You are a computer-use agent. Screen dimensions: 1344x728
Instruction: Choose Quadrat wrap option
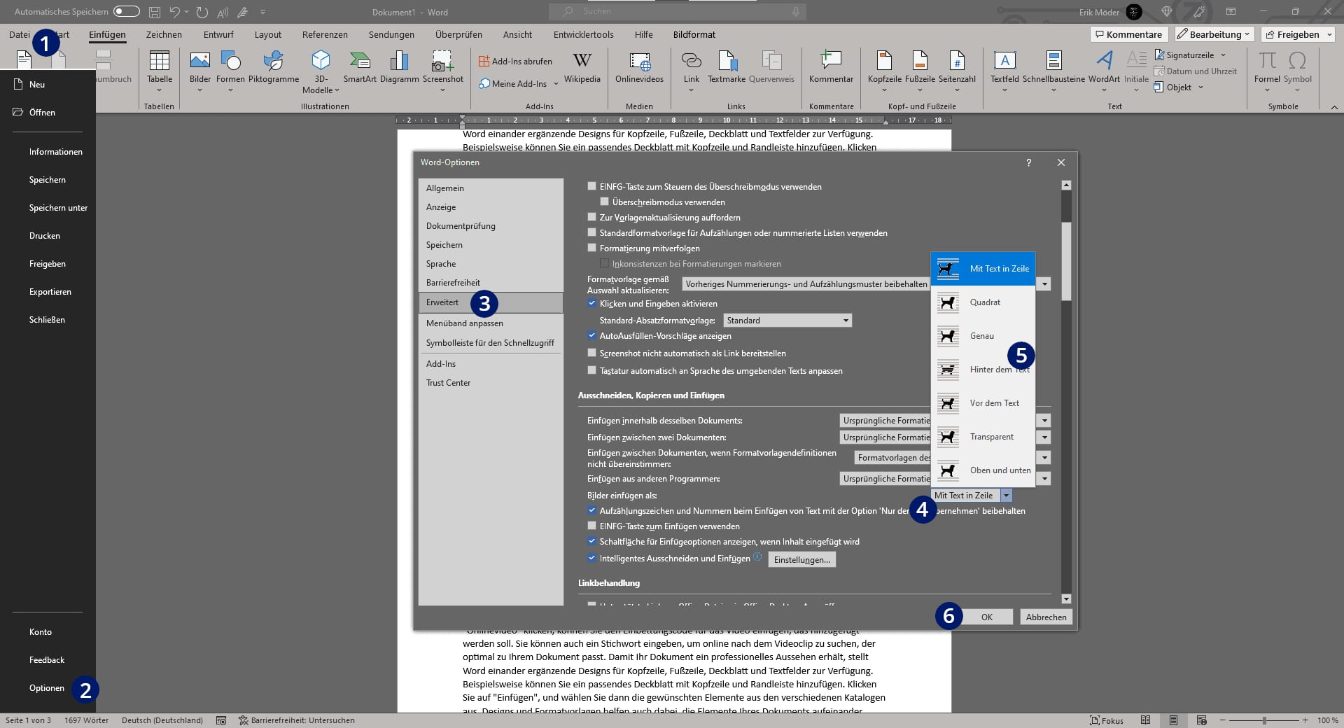(983, 302)
